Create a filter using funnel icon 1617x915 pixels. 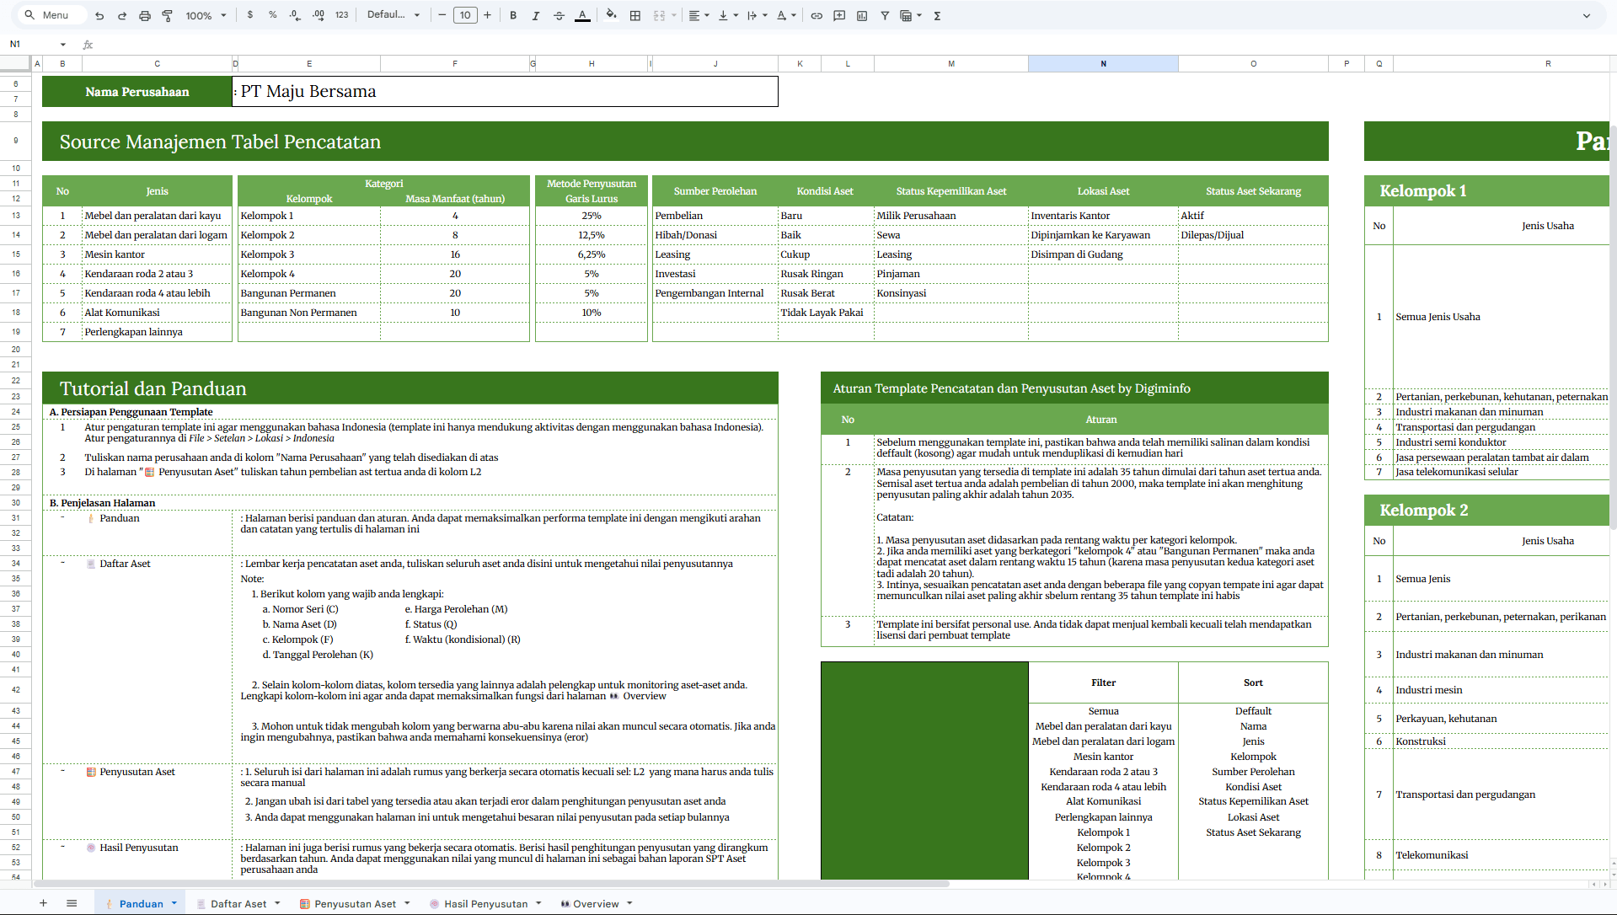coord(885,15)
